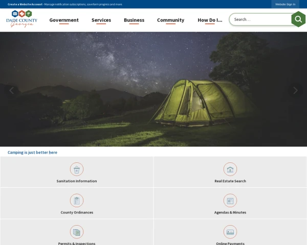Open the Sanitation Information link text
Viewport: 307px width, 245px height.
click(77, 181)
